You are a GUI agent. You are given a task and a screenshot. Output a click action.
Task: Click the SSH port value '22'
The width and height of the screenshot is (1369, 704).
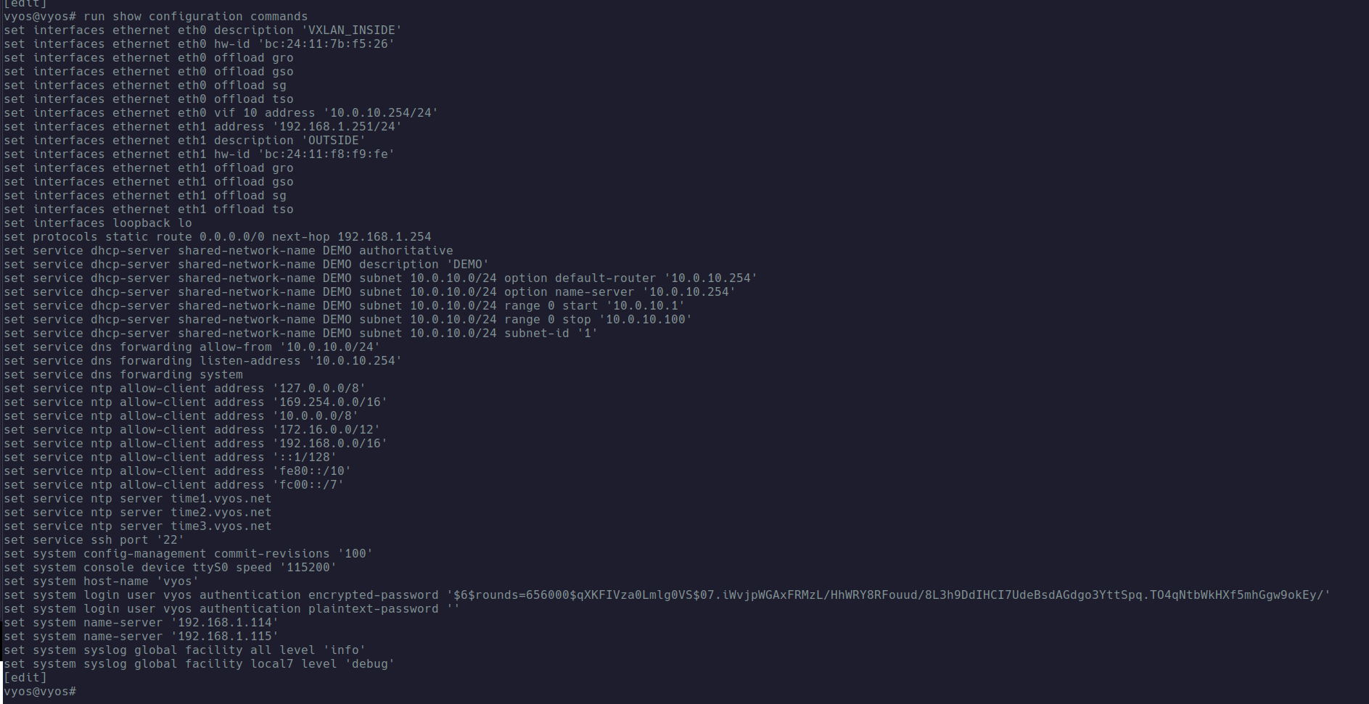pyautogui.click(x=170, y=539)
